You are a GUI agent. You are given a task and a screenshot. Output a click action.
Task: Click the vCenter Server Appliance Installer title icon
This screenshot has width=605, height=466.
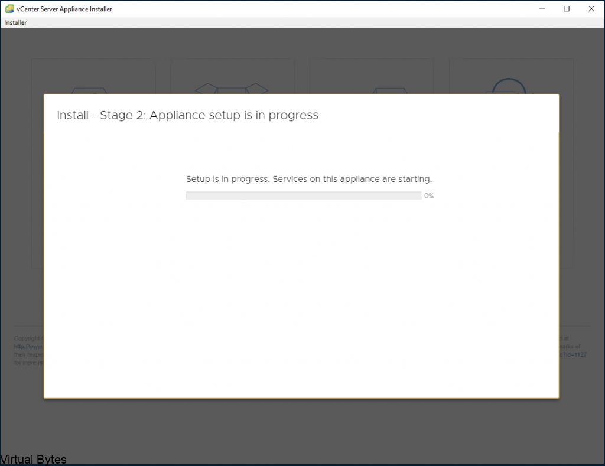click(x=9, y=9)
